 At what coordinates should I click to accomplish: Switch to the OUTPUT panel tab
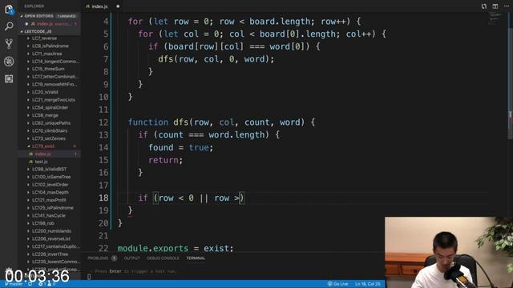pos(131,258)
